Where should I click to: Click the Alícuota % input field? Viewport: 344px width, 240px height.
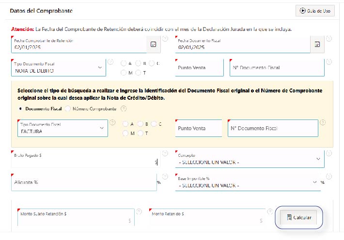tap(82, 182)
